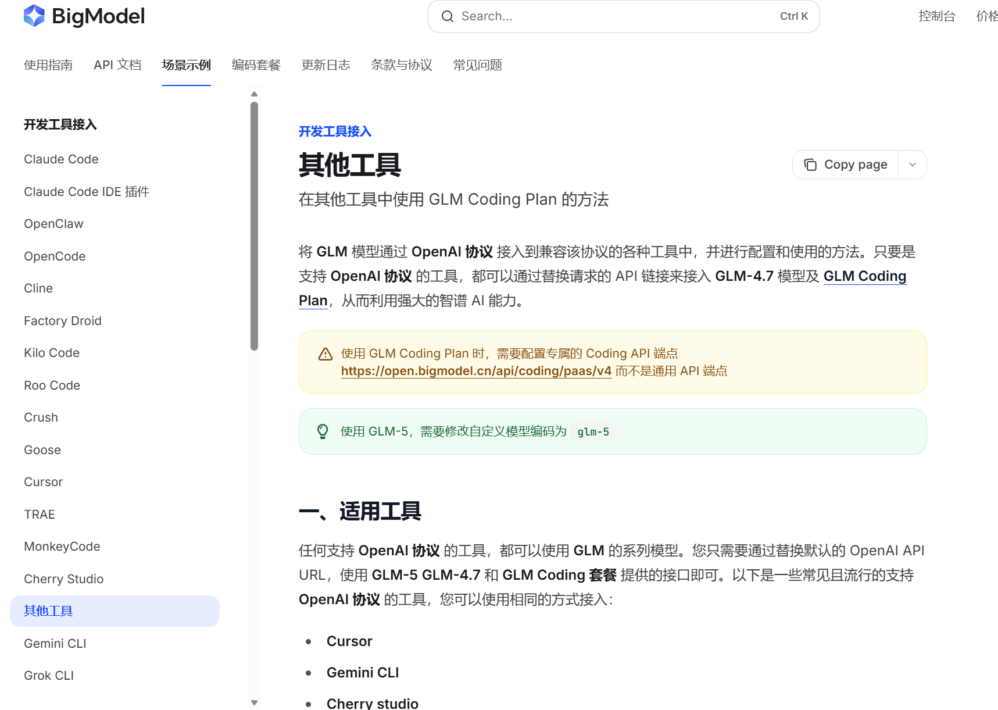Open Kilo Code sidebar entry

(52, 353)
